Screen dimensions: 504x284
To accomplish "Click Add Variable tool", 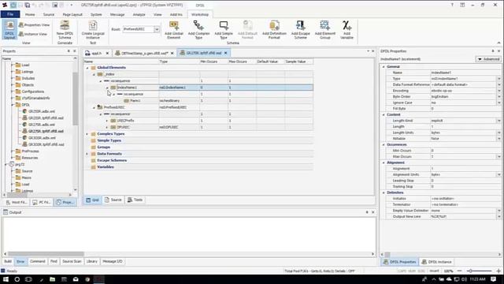I will pyautogui.click(x=346, y=30).
